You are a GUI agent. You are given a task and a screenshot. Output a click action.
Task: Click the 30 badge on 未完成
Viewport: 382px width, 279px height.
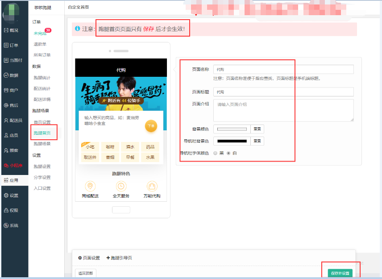click(x=48, y=30)
